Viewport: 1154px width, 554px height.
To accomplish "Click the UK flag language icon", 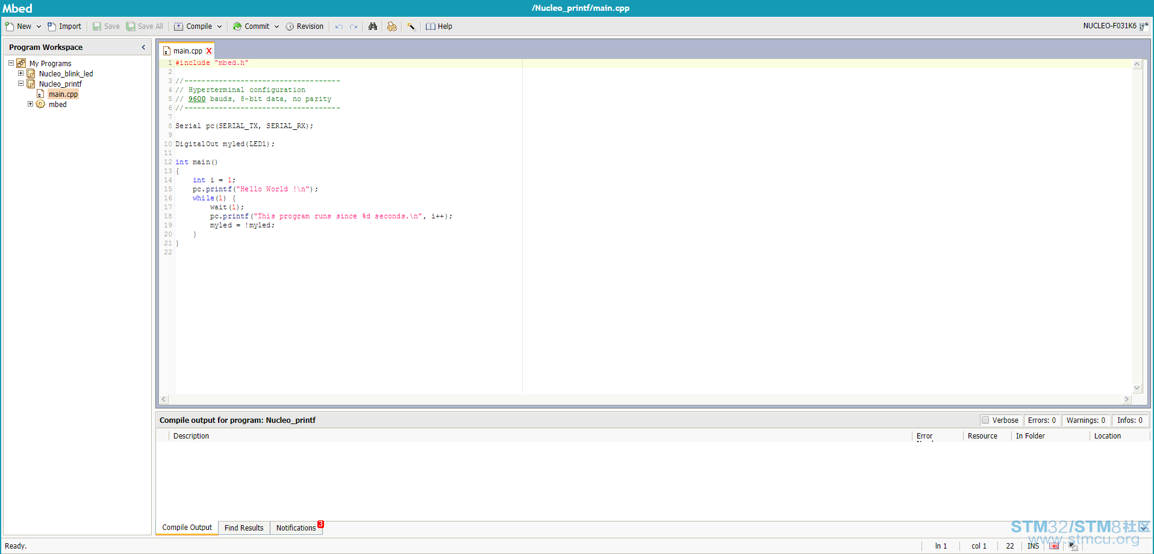I will 1054,546.
